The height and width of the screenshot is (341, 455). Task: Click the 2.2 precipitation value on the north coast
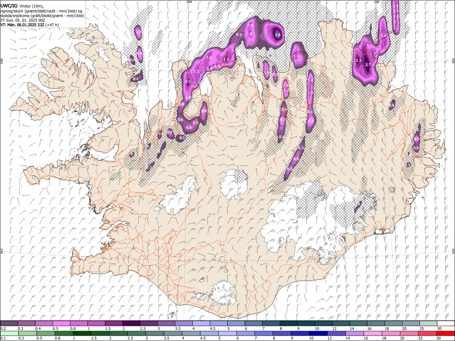226,59
